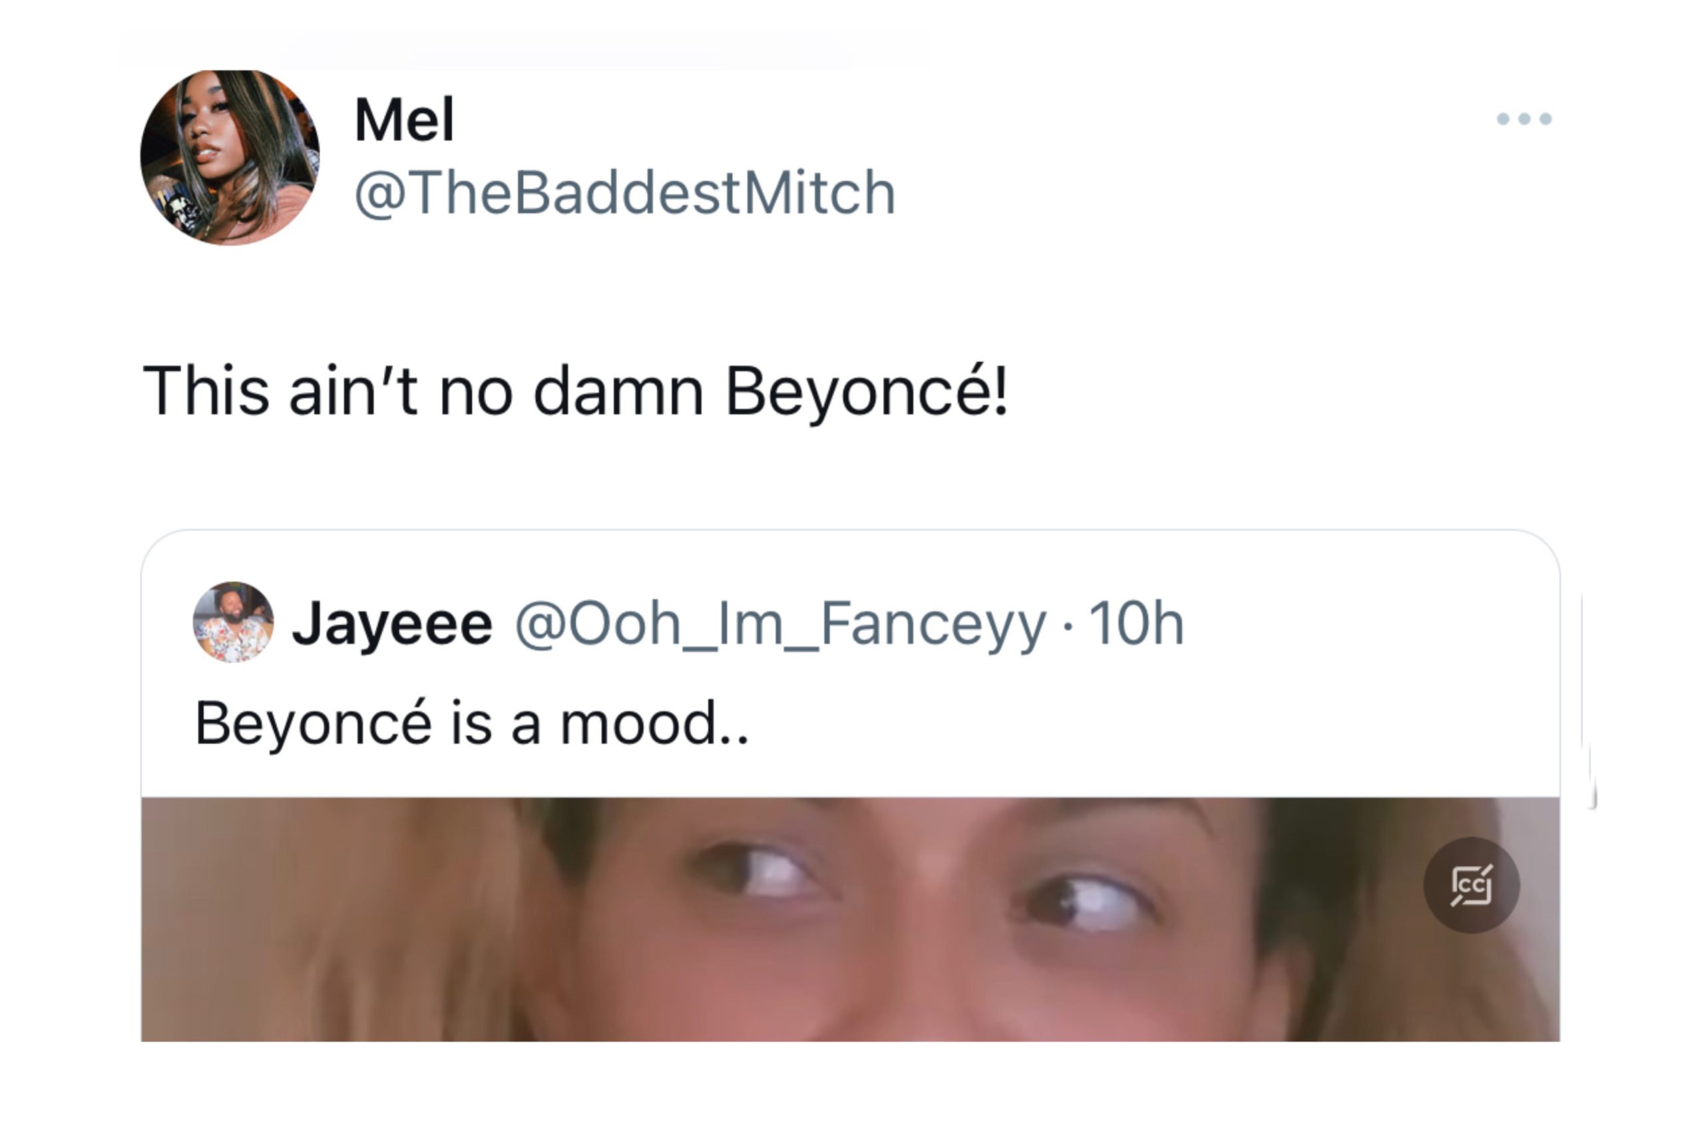This screenshot has height=1136, width=1704.
Task: Toggle closed captions on the video
Action: [1471, 884]
